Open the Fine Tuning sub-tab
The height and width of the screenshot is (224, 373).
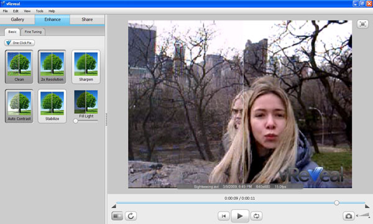pyautogui.click(x=33, y=32)
